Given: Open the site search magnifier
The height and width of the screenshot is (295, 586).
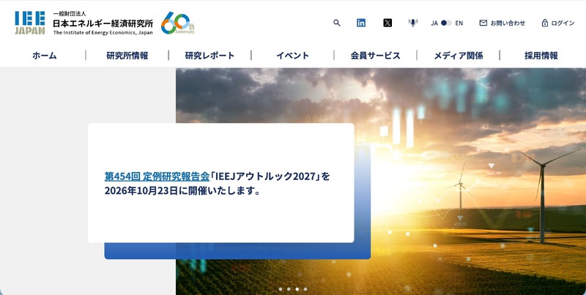Looking at the screenshot, I should tap(337, 23).
